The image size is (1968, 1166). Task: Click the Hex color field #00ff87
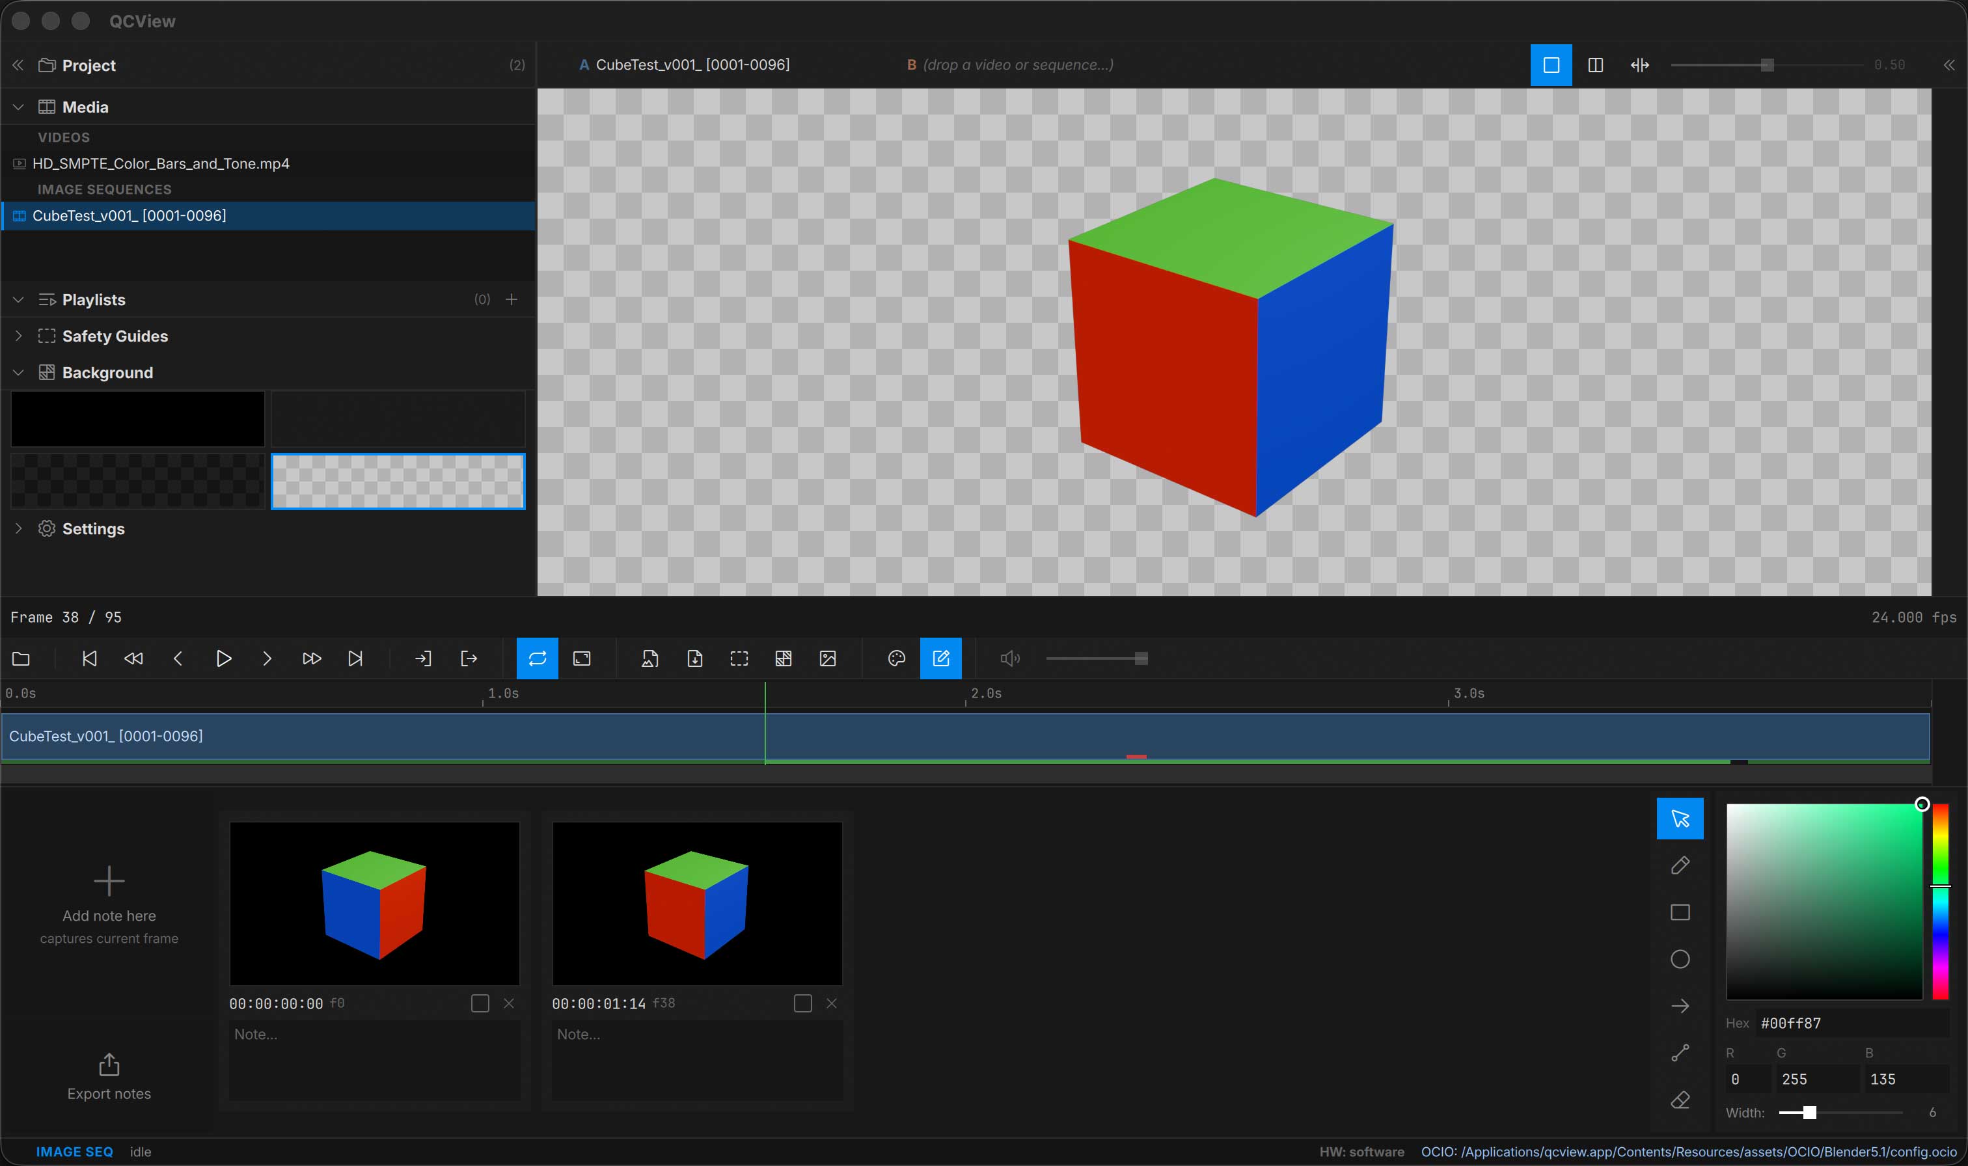[1853, 1023]
